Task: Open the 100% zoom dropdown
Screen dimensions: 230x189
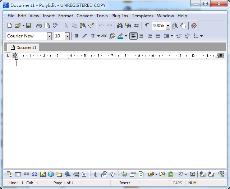Action: tap(168, 26)
